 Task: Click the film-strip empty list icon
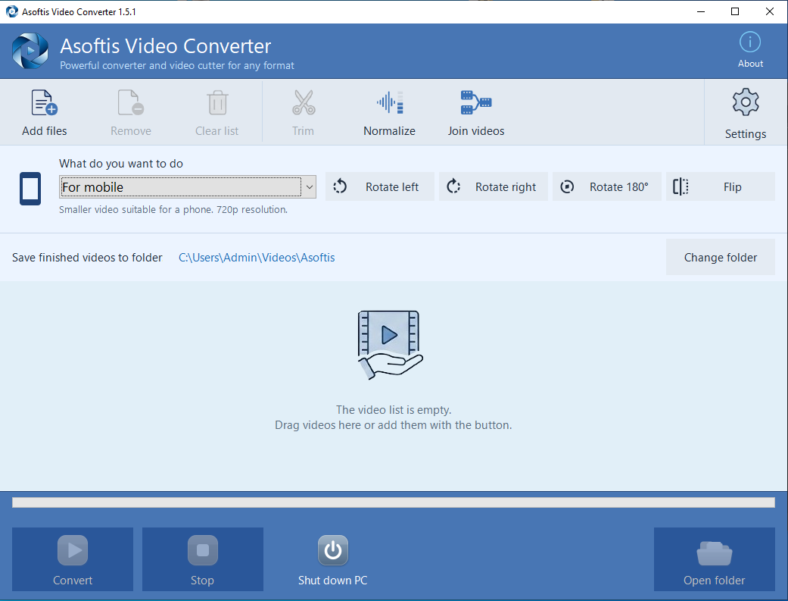(x=390, y=345)
